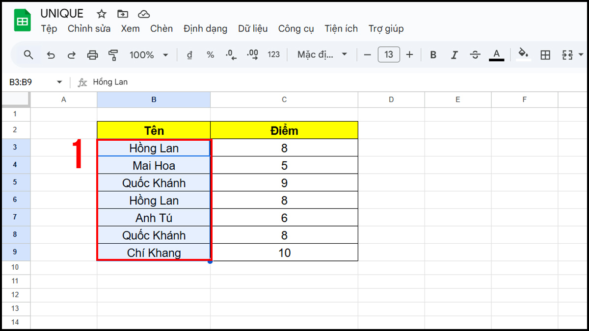This screenshot has width=589, height=331.
Task: Format values as currency
Action: coord(189,54)
